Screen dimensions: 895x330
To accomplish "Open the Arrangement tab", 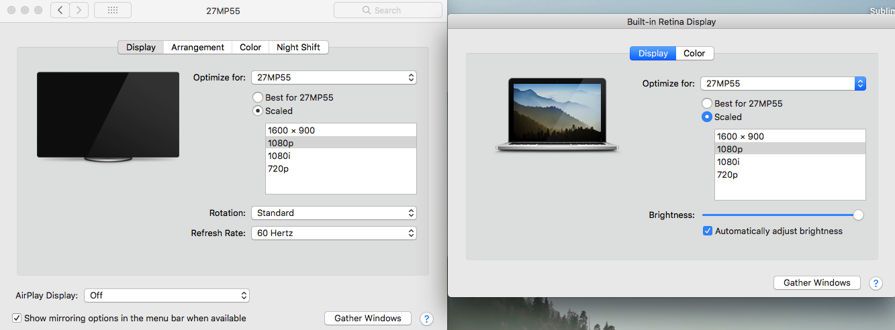I will click(197, 47).
